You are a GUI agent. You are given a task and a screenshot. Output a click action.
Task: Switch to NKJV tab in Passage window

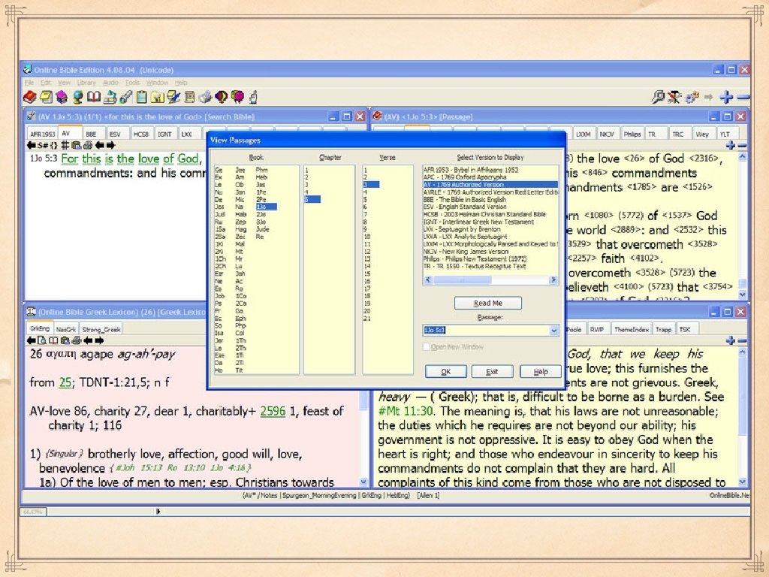click(608, 134)
